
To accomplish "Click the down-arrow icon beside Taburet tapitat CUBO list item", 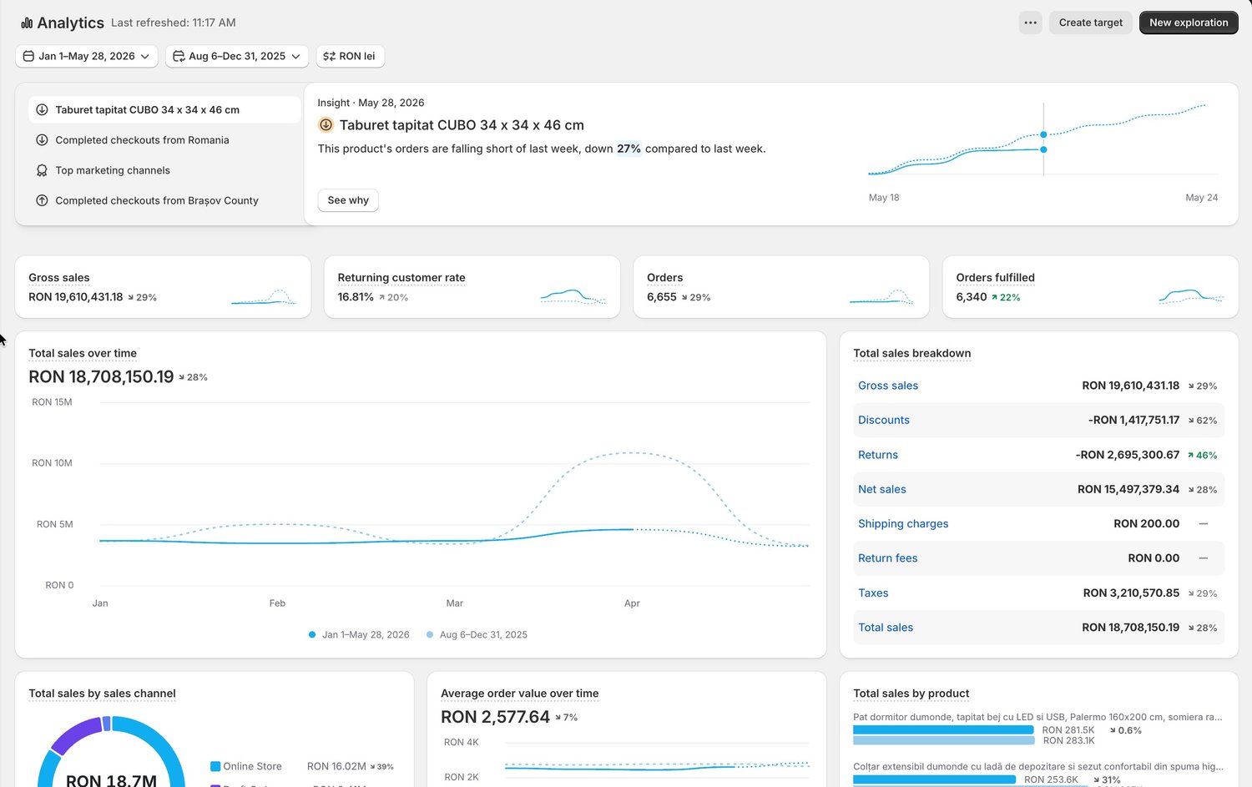I will 42,109.
